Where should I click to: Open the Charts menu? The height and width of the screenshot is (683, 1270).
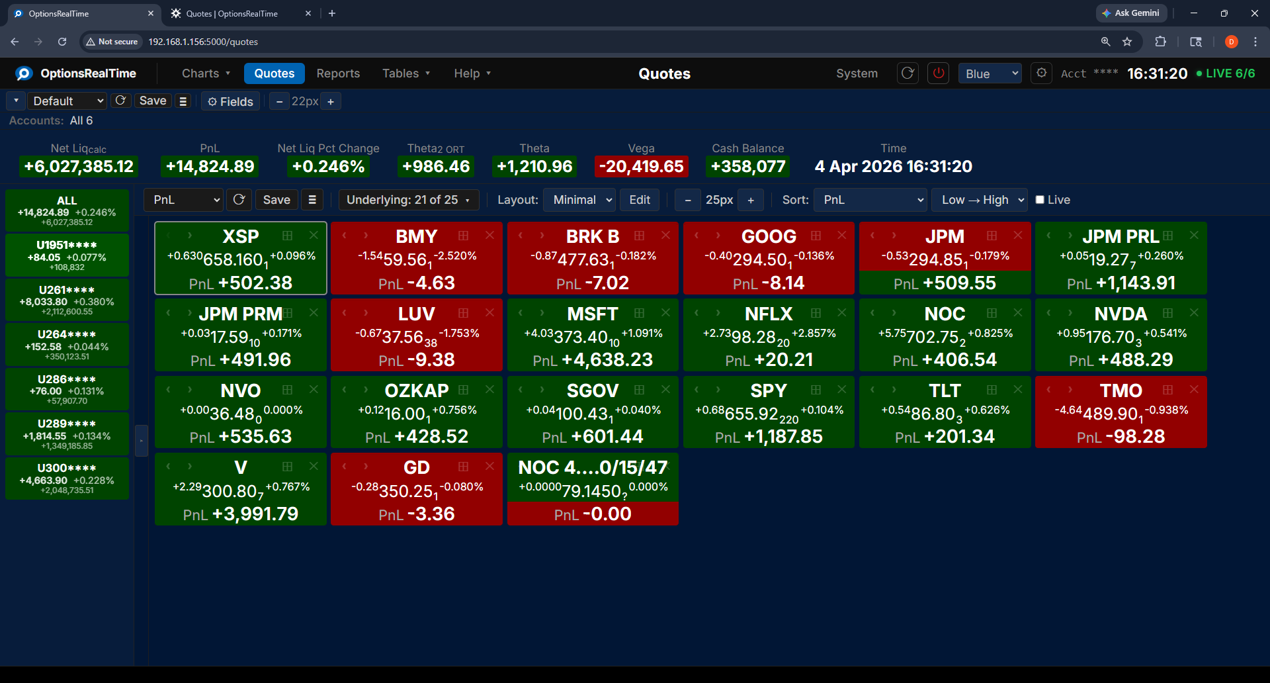(x=206, y=73)
